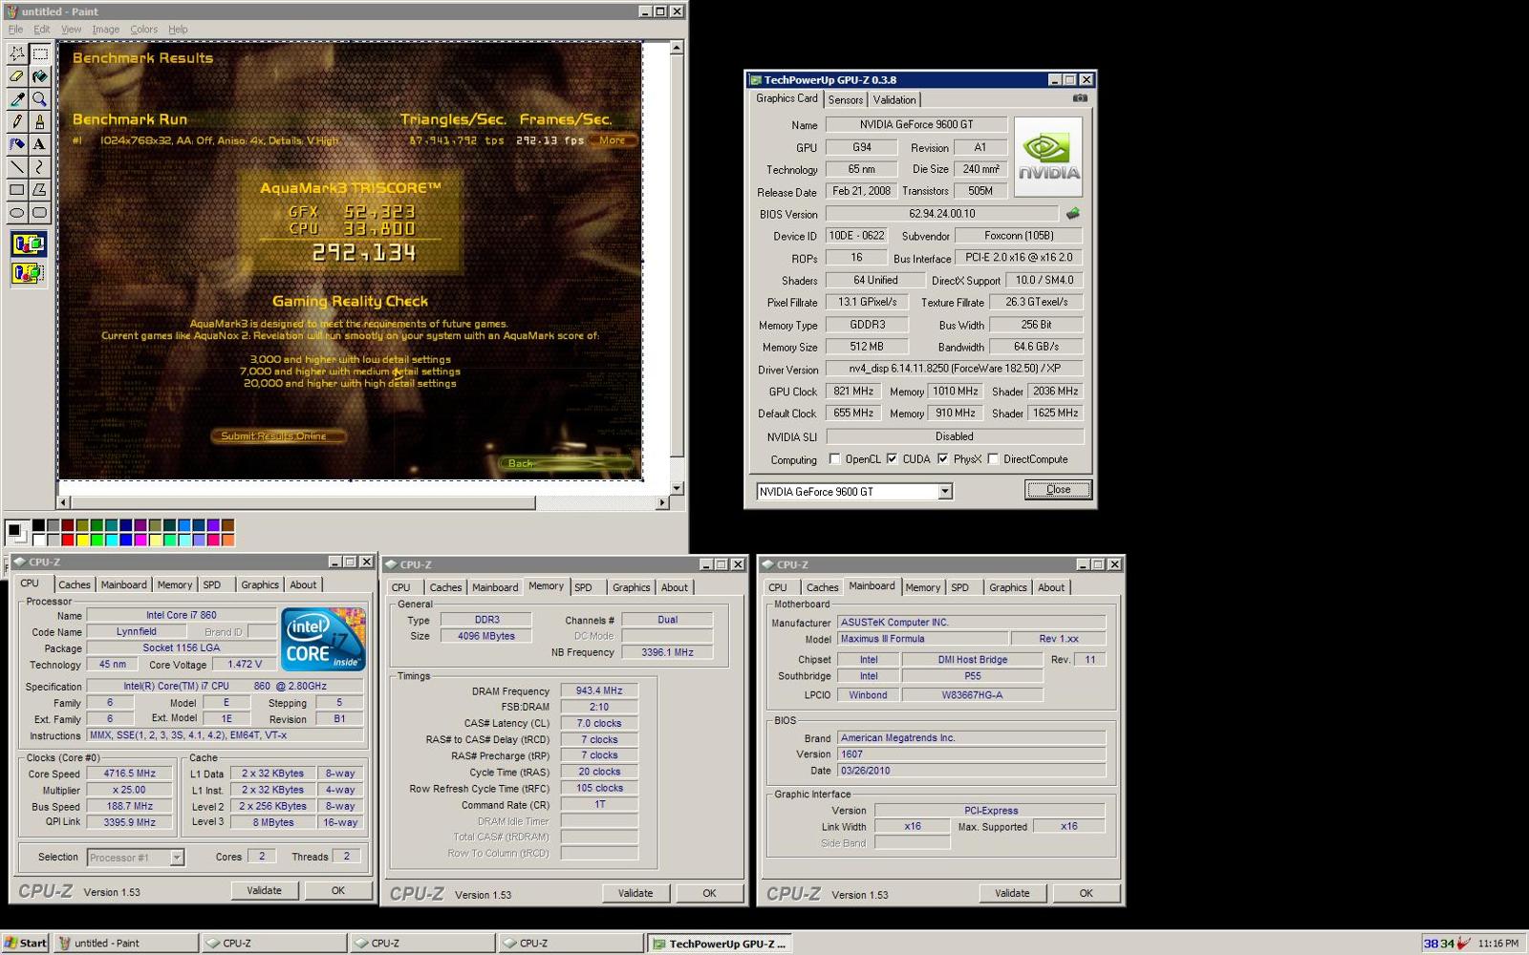
Task: Click the Close button in GPU-Z
Action: (1058, 490)
